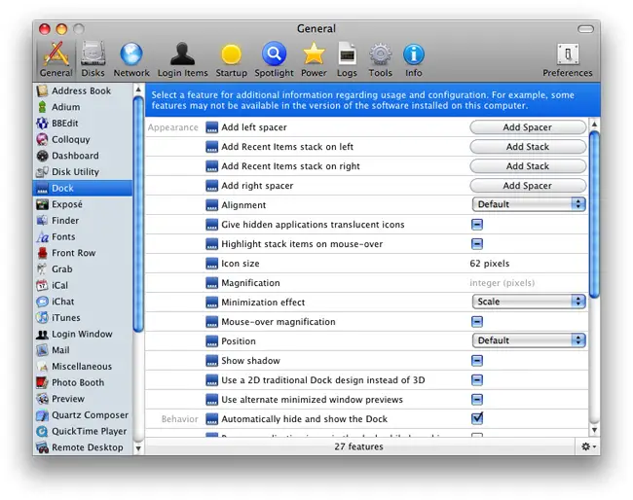Click the sidebar scroll up arrow
The width and height of the screenshot is (633, 500).
coord(138,89)
